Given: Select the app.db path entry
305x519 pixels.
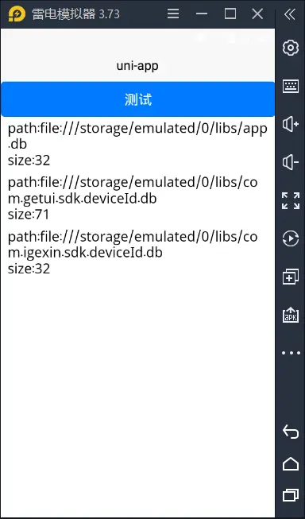Looking at the screenshot, I should click(x=137, y=145).
